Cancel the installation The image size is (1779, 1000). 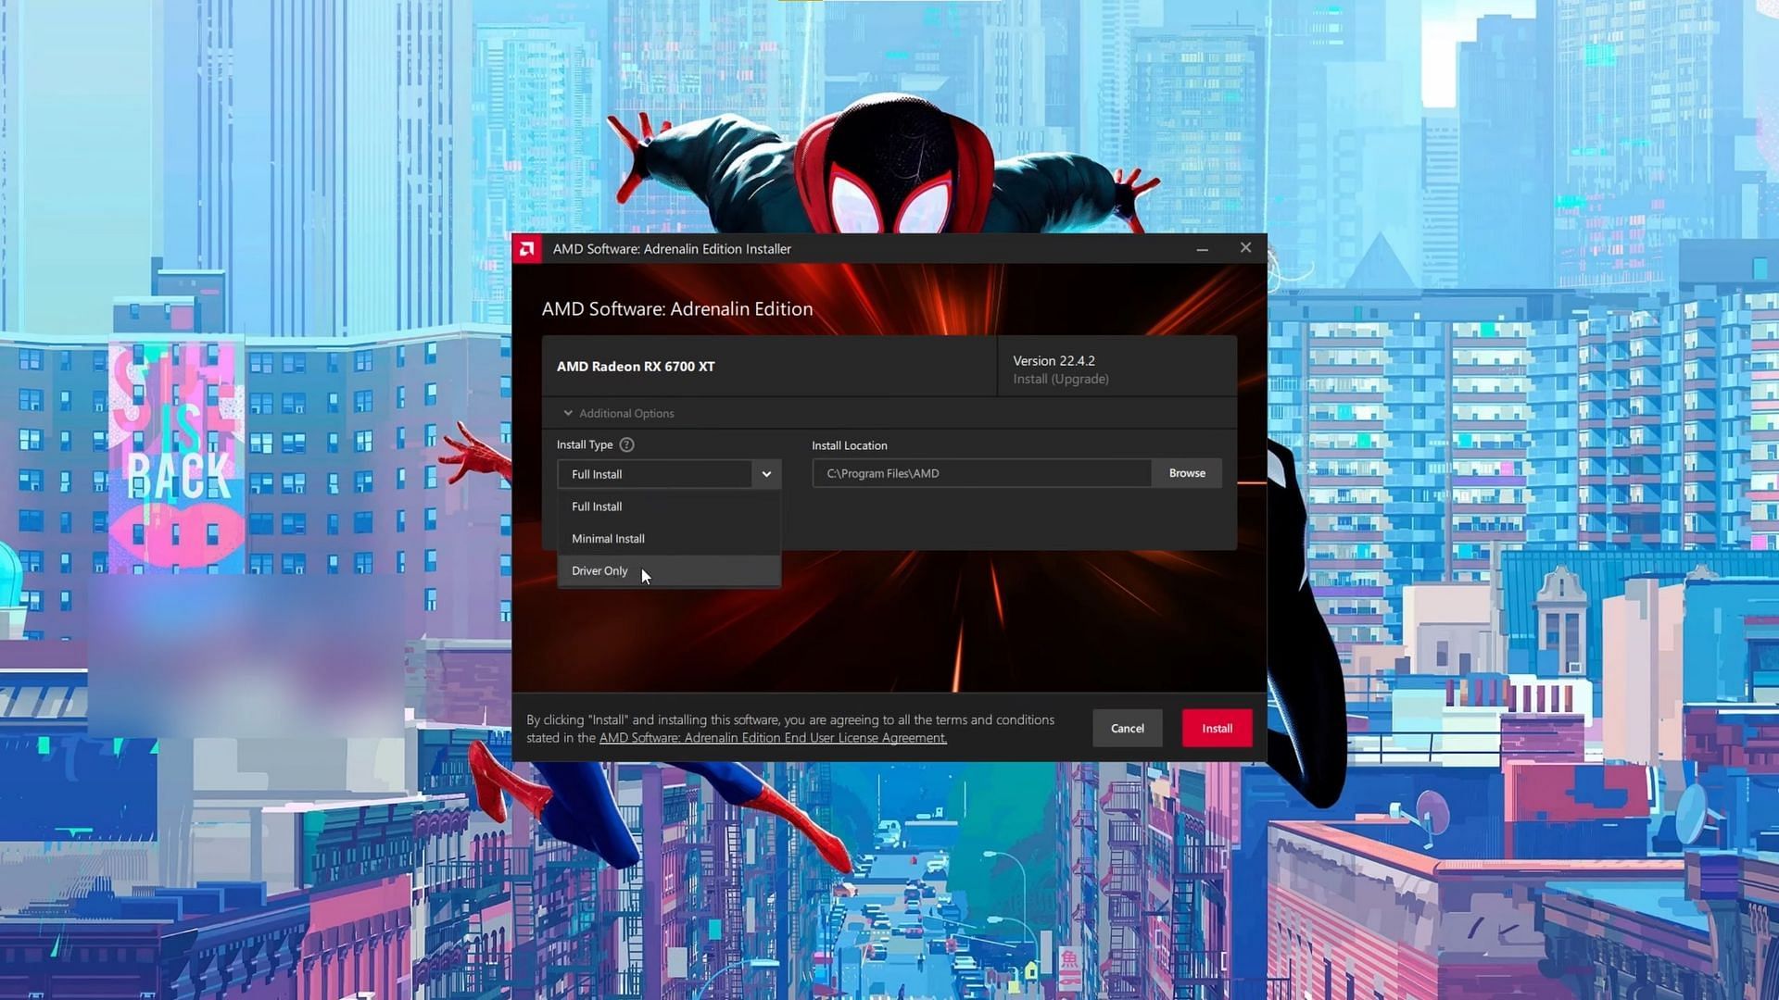pyautogui.click(x=1127, y=729)
